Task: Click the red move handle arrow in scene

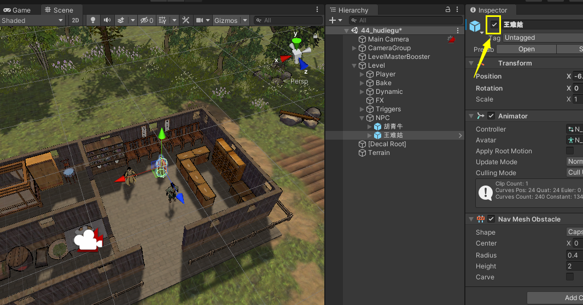Action: click(x=121, y=179)
